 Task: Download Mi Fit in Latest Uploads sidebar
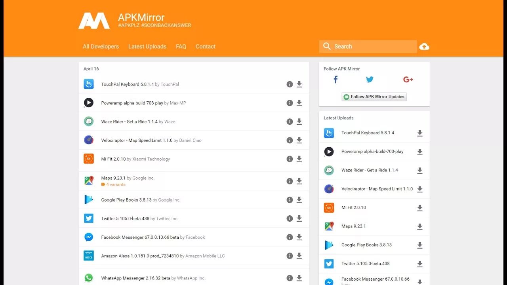[x=420, y=208]
